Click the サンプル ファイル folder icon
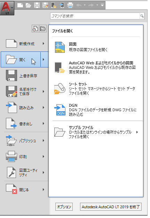This screenshot has height=218, width=150. (60, 132)
